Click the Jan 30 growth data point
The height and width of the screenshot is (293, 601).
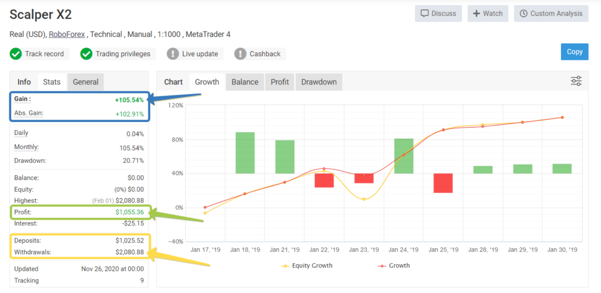click(x=562, y=117)
